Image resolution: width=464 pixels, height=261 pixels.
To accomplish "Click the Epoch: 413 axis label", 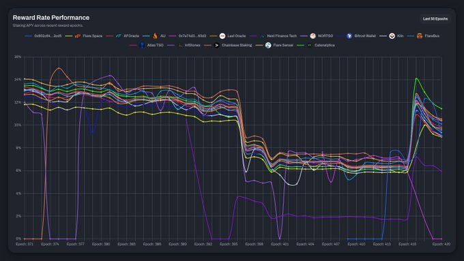I will pyautogui.click(x=381, y=244).
